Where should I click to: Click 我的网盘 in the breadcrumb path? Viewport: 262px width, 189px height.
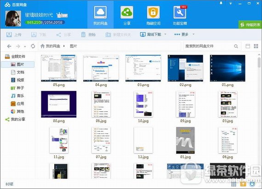point(53,46)
